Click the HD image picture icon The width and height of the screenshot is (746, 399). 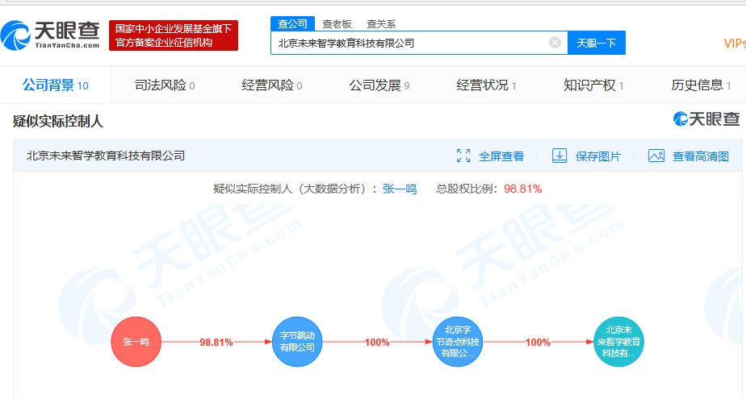(x=656, y=156)
